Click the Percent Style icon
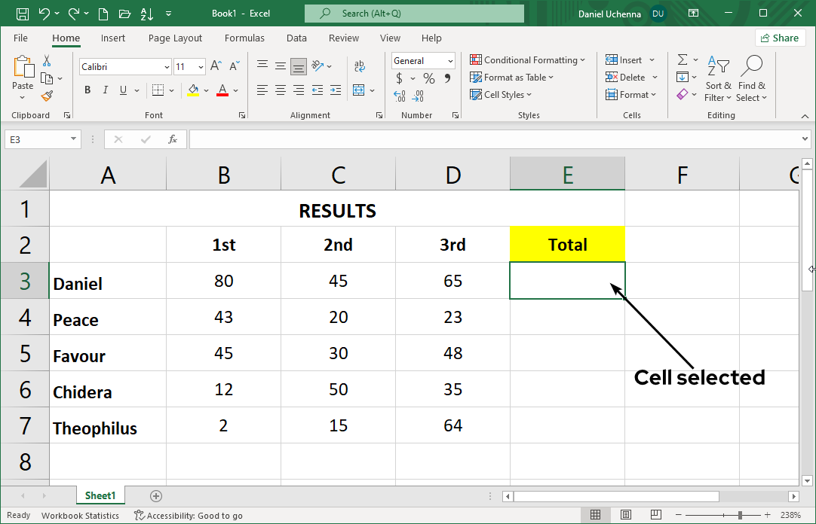This screenshot has width=816, height=524. (x=428, y=77)
